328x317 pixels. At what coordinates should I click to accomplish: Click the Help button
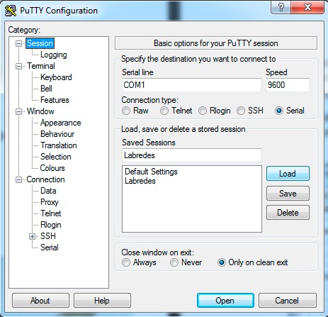click(102, 301)
